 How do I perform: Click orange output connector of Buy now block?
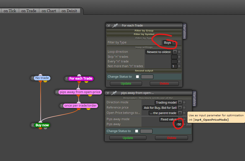pyautogui.click(x=40, y=128)
